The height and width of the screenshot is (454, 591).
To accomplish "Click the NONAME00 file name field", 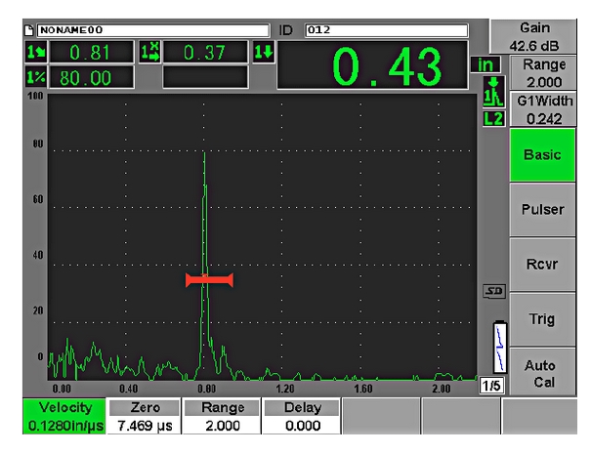I will pyautogui.click(x=153, y=30).
